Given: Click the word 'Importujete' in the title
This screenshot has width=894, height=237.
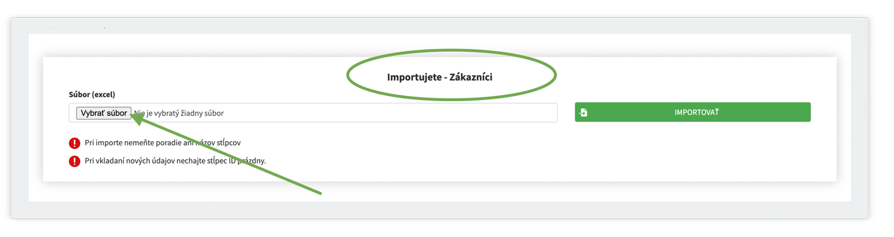Looking at the screenshot, I should pos(413,77).
